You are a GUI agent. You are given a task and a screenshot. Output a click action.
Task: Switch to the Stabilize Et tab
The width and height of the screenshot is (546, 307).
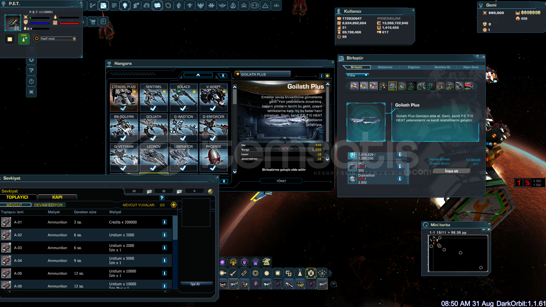coord(442,67)
